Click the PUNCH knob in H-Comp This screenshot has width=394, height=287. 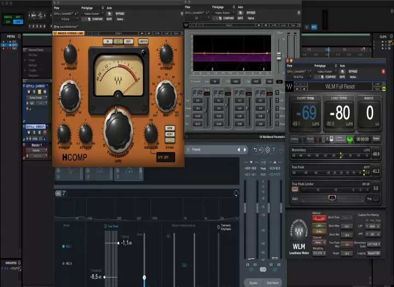tap(64, 134)
